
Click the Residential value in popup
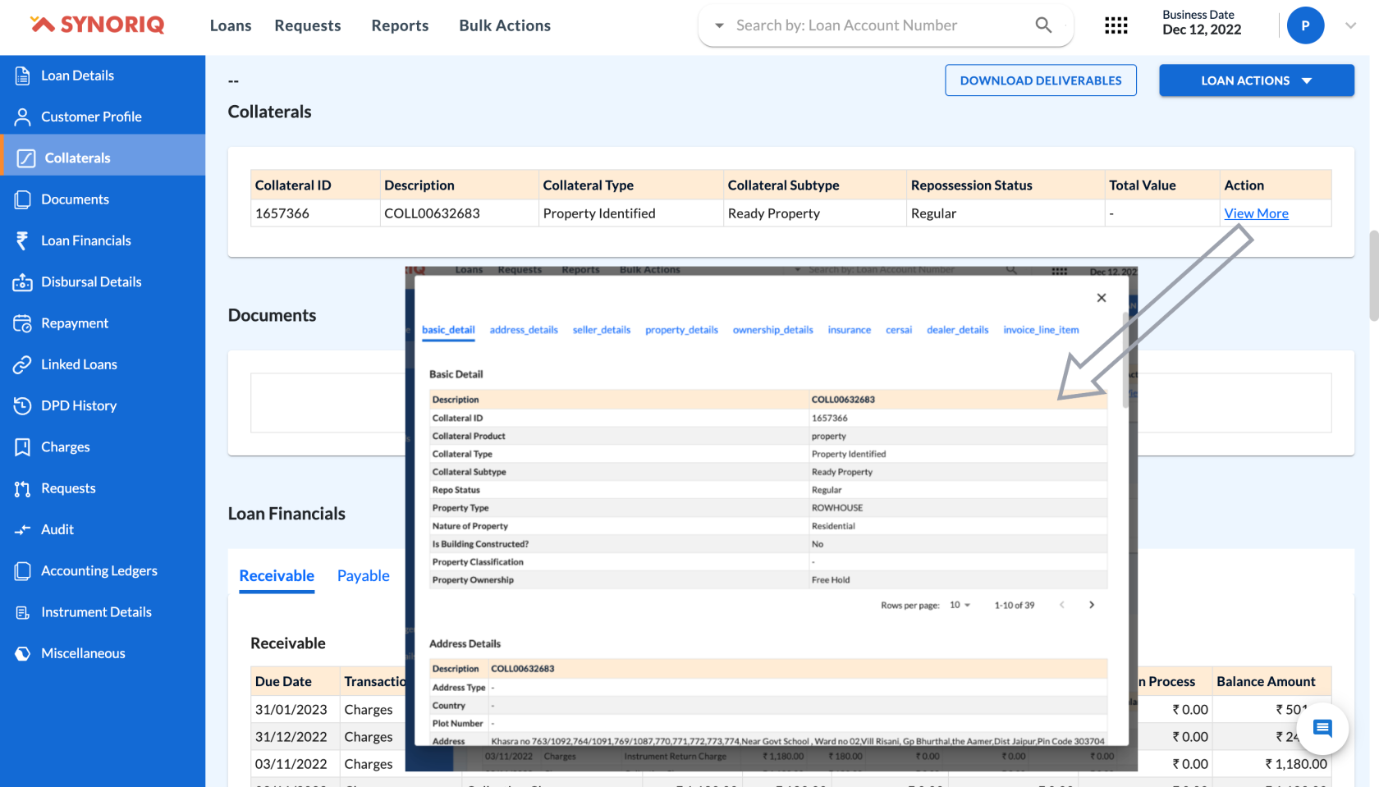point(833,526)
